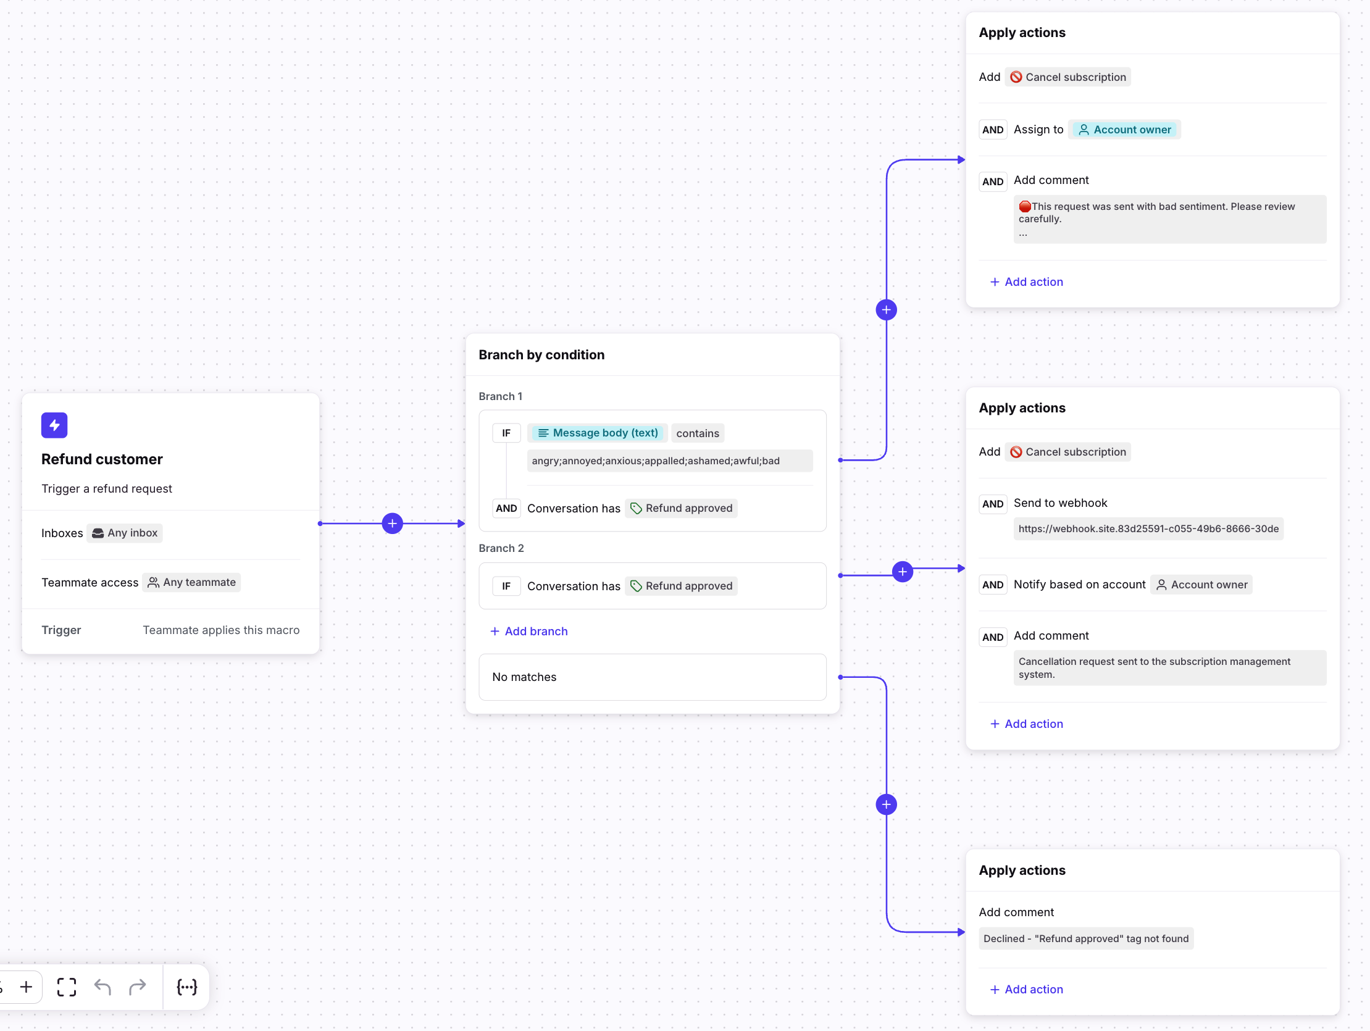Click the lightning bolt Refund customer icon
This screenshot has width=1370, height=1031.
[54, 425]
